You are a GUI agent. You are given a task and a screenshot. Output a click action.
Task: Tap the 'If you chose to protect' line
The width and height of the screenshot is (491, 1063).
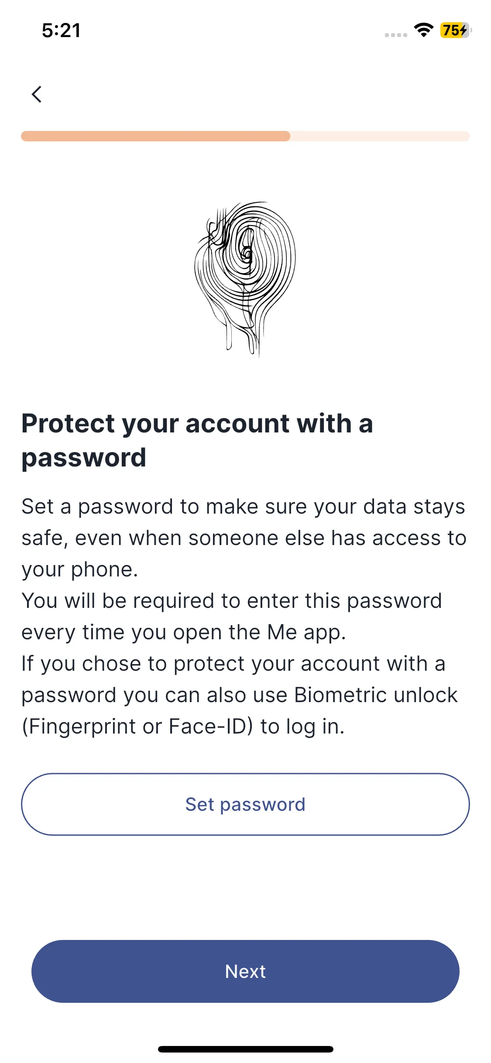click(233, 664)
